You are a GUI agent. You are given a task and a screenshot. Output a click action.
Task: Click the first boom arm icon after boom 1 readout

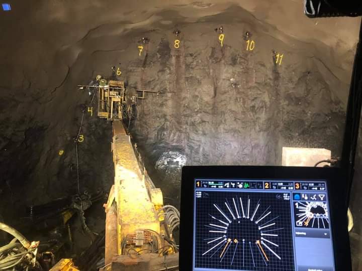click(x=226, y=185)
